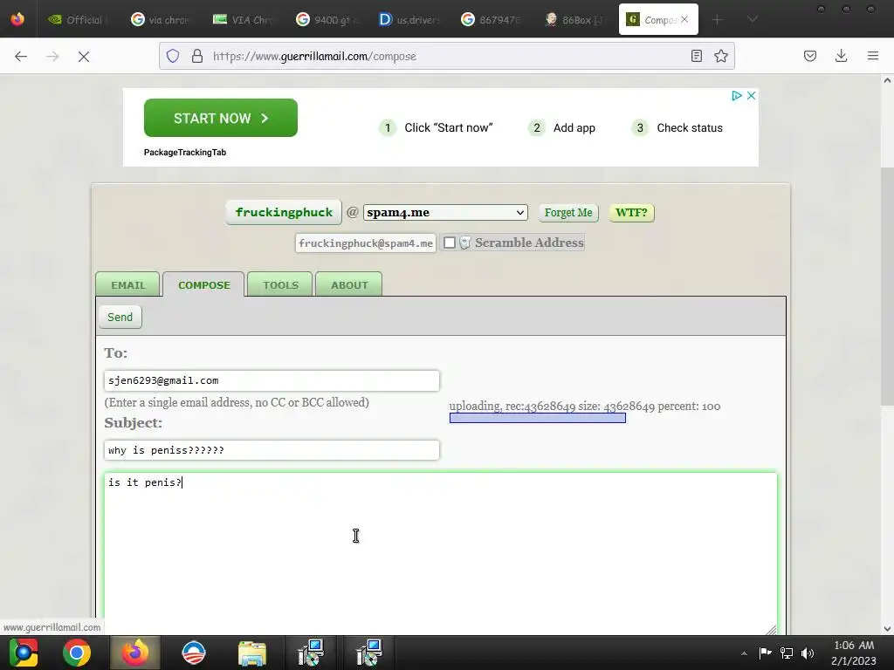Click the Subject input field
Screen dimensions: 894x670
pos(272,450)
